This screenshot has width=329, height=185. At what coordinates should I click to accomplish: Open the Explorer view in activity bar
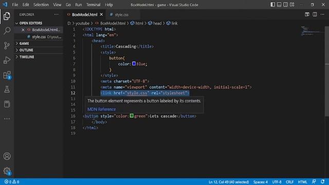7,16
